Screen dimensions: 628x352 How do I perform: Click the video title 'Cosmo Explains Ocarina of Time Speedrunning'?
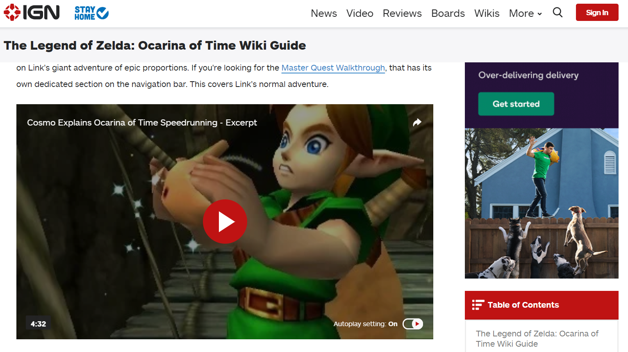coord(142,123)
